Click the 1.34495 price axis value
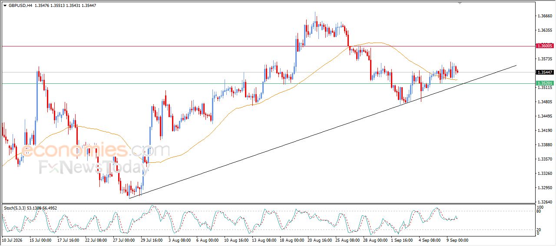556x246 pixels. 544,116
